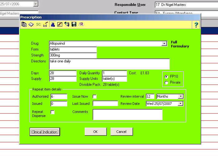Click the Last Issued field

pos(105,104)
